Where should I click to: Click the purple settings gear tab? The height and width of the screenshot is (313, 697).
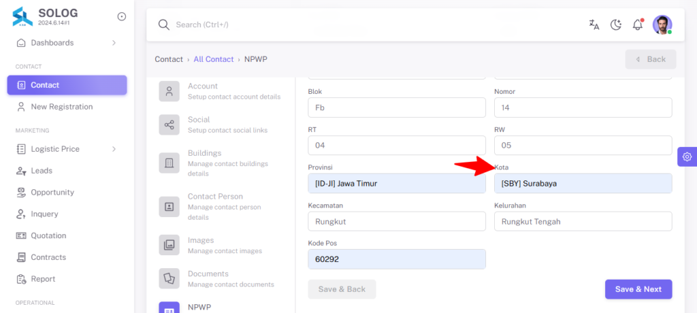point(687,156)
